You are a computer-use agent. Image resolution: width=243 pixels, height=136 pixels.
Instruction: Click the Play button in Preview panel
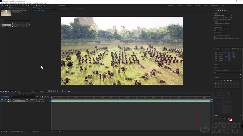coord(223,11)
